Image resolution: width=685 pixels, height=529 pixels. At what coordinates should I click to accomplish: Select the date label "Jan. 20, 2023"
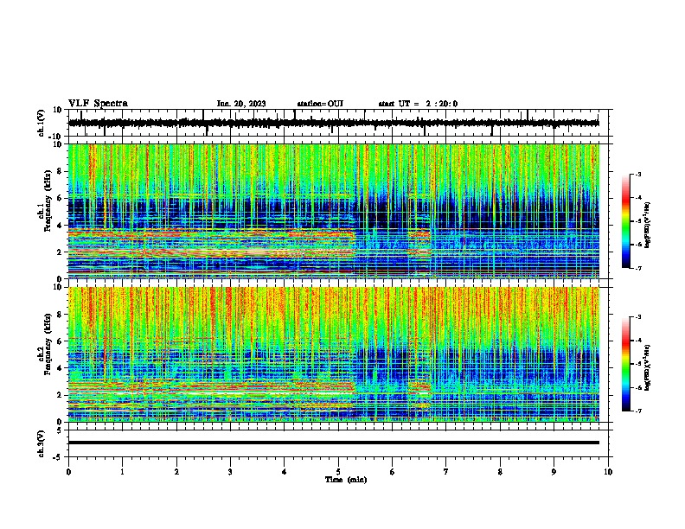[241, 104]
